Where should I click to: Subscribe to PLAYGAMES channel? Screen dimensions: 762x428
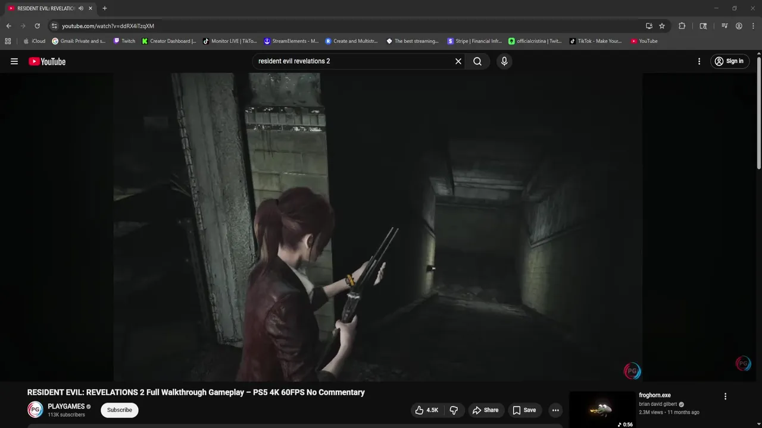pos(120,410)
